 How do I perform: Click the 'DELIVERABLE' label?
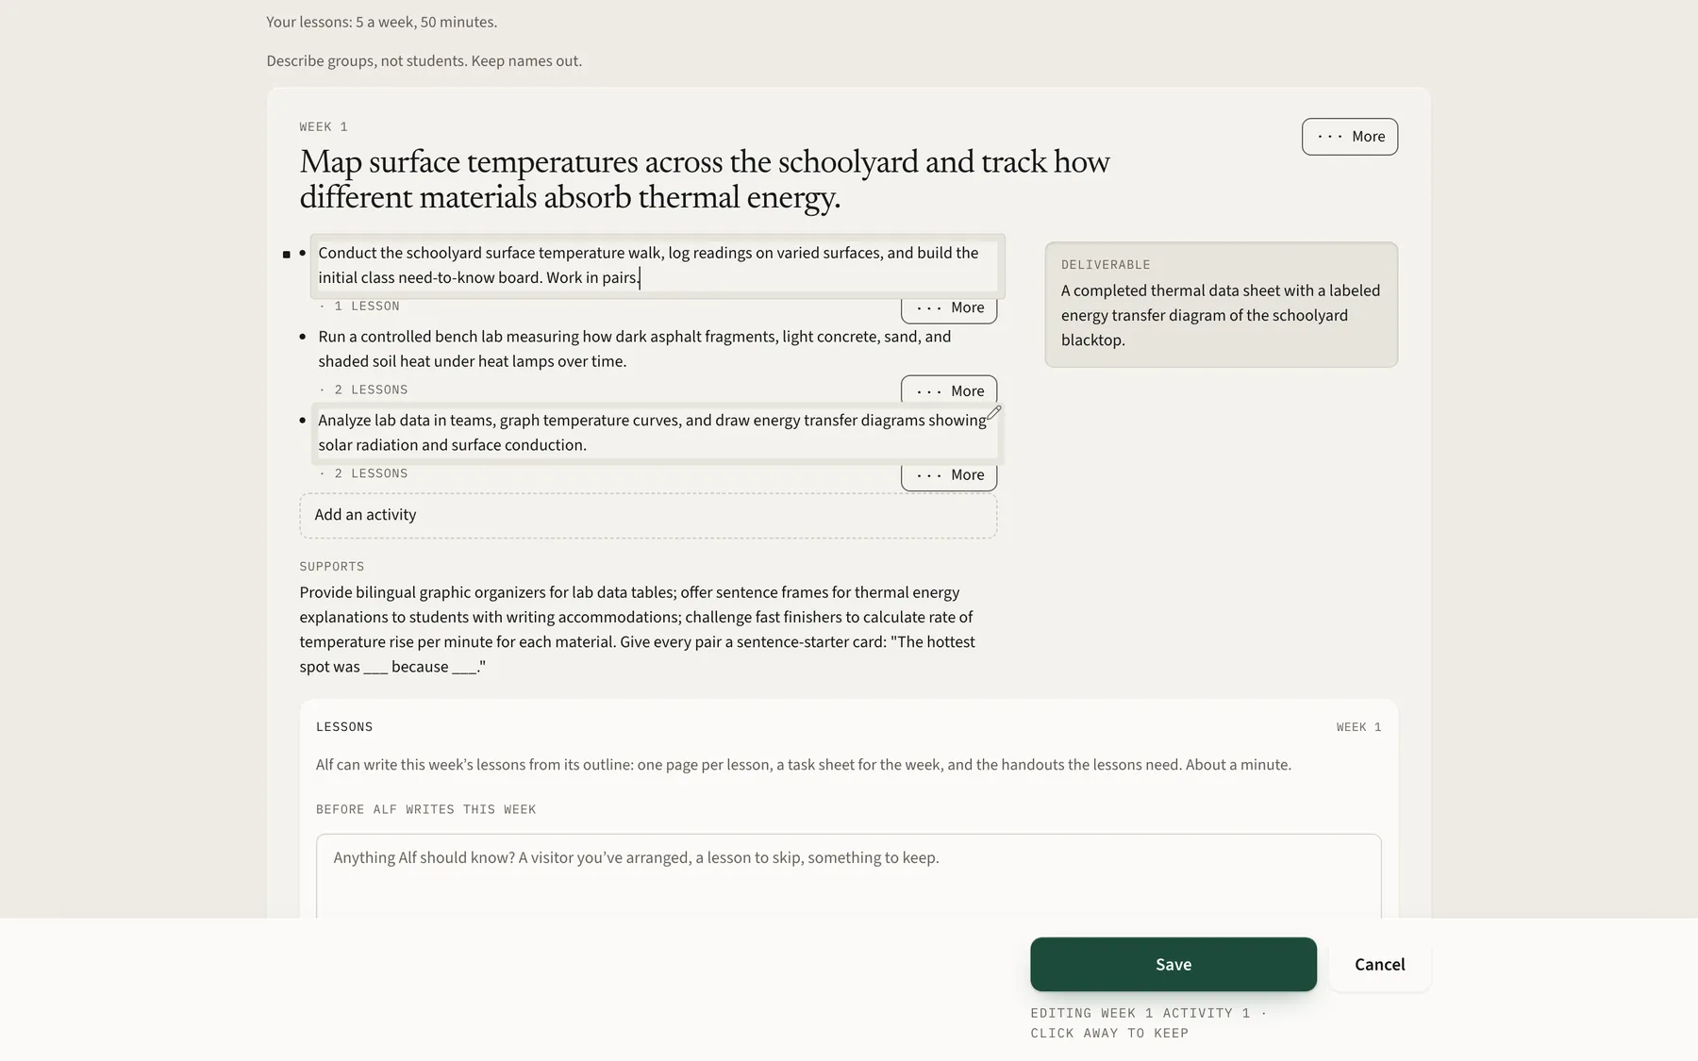[1106, 265]
